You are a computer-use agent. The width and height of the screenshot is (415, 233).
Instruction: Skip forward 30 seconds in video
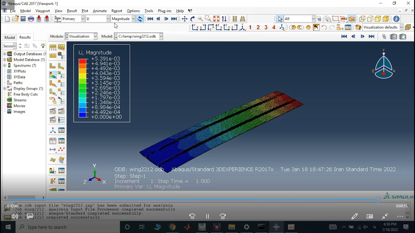click(223, 216)
